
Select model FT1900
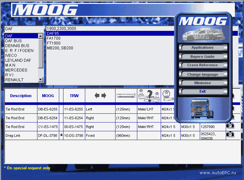tap(110, 43)
